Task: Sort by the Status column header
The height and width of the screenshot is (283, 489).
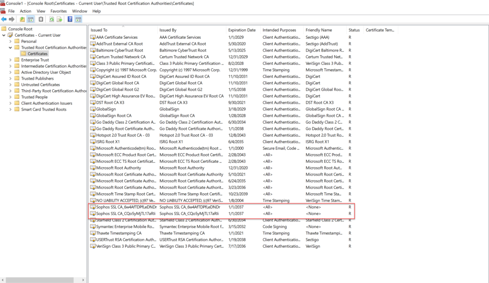Action: [x=355, y=30]
